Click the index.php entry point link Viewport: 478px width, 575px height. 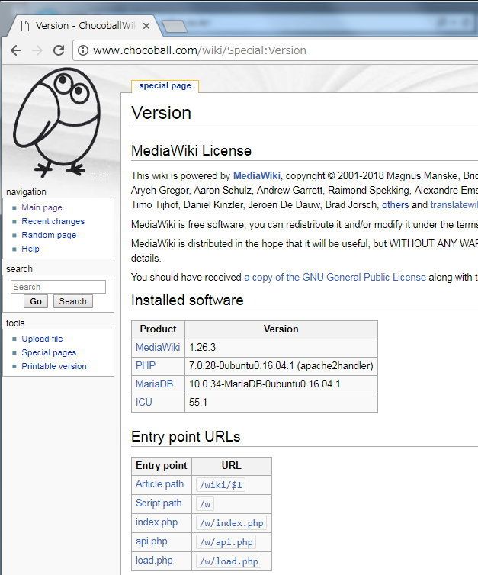pyautogui.click(x=156, y=522)
